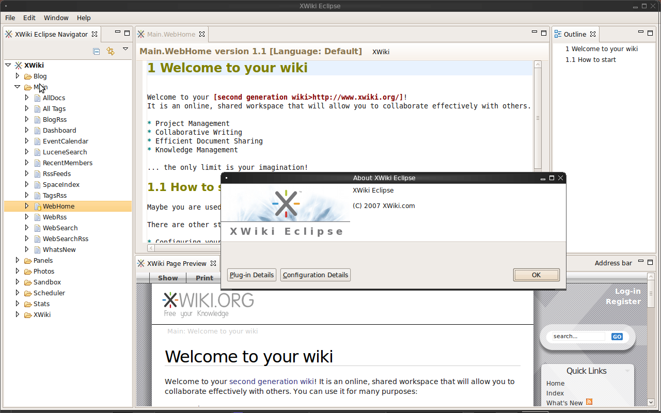Open the Navigator view menu dropdown arrow
The width and height of the screenshot is (661, 413).
coord(125,50)
